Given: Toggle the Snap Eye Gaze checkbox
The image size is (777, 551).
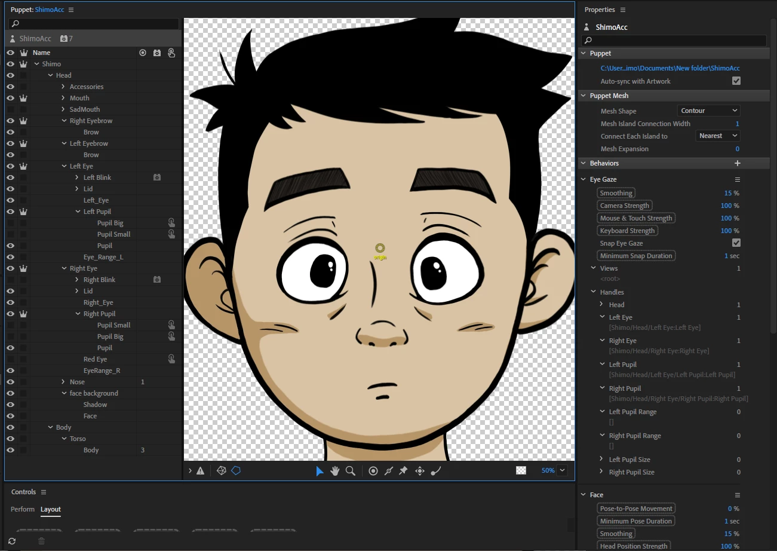Looking at the screenshot, I should (x=736, y=243).
